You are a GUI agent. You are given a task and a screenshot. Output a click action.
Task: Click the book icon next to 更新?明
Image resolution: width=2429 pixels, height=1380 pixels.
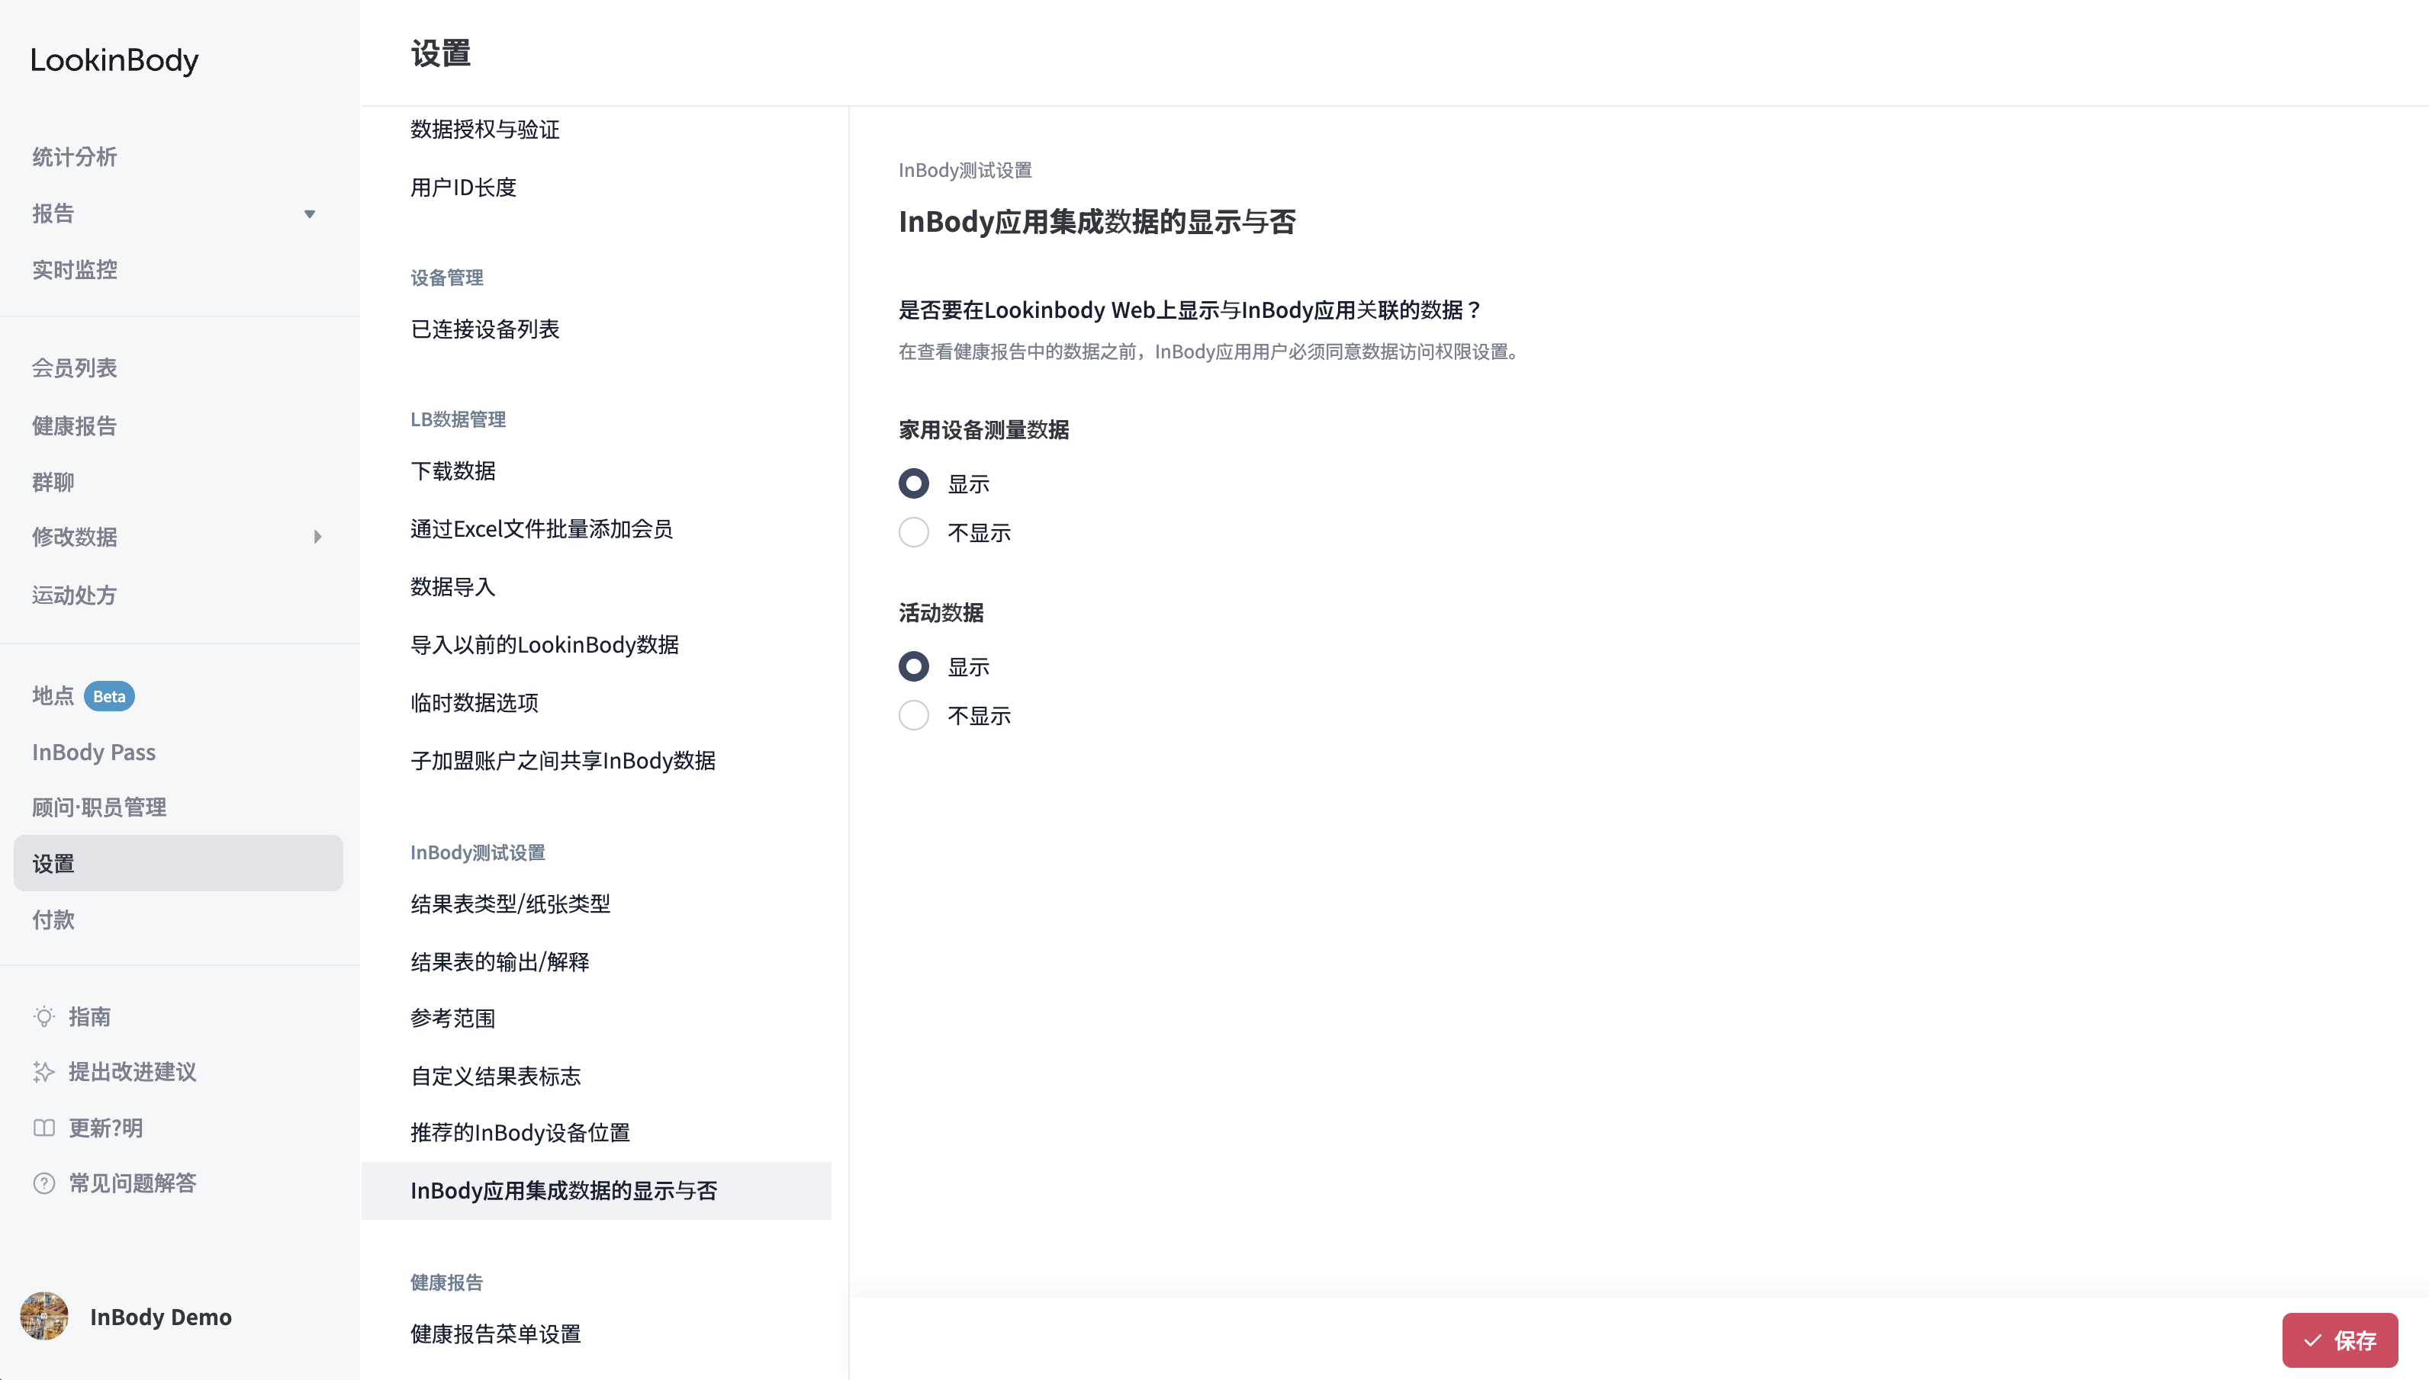tap(43, 1128)
